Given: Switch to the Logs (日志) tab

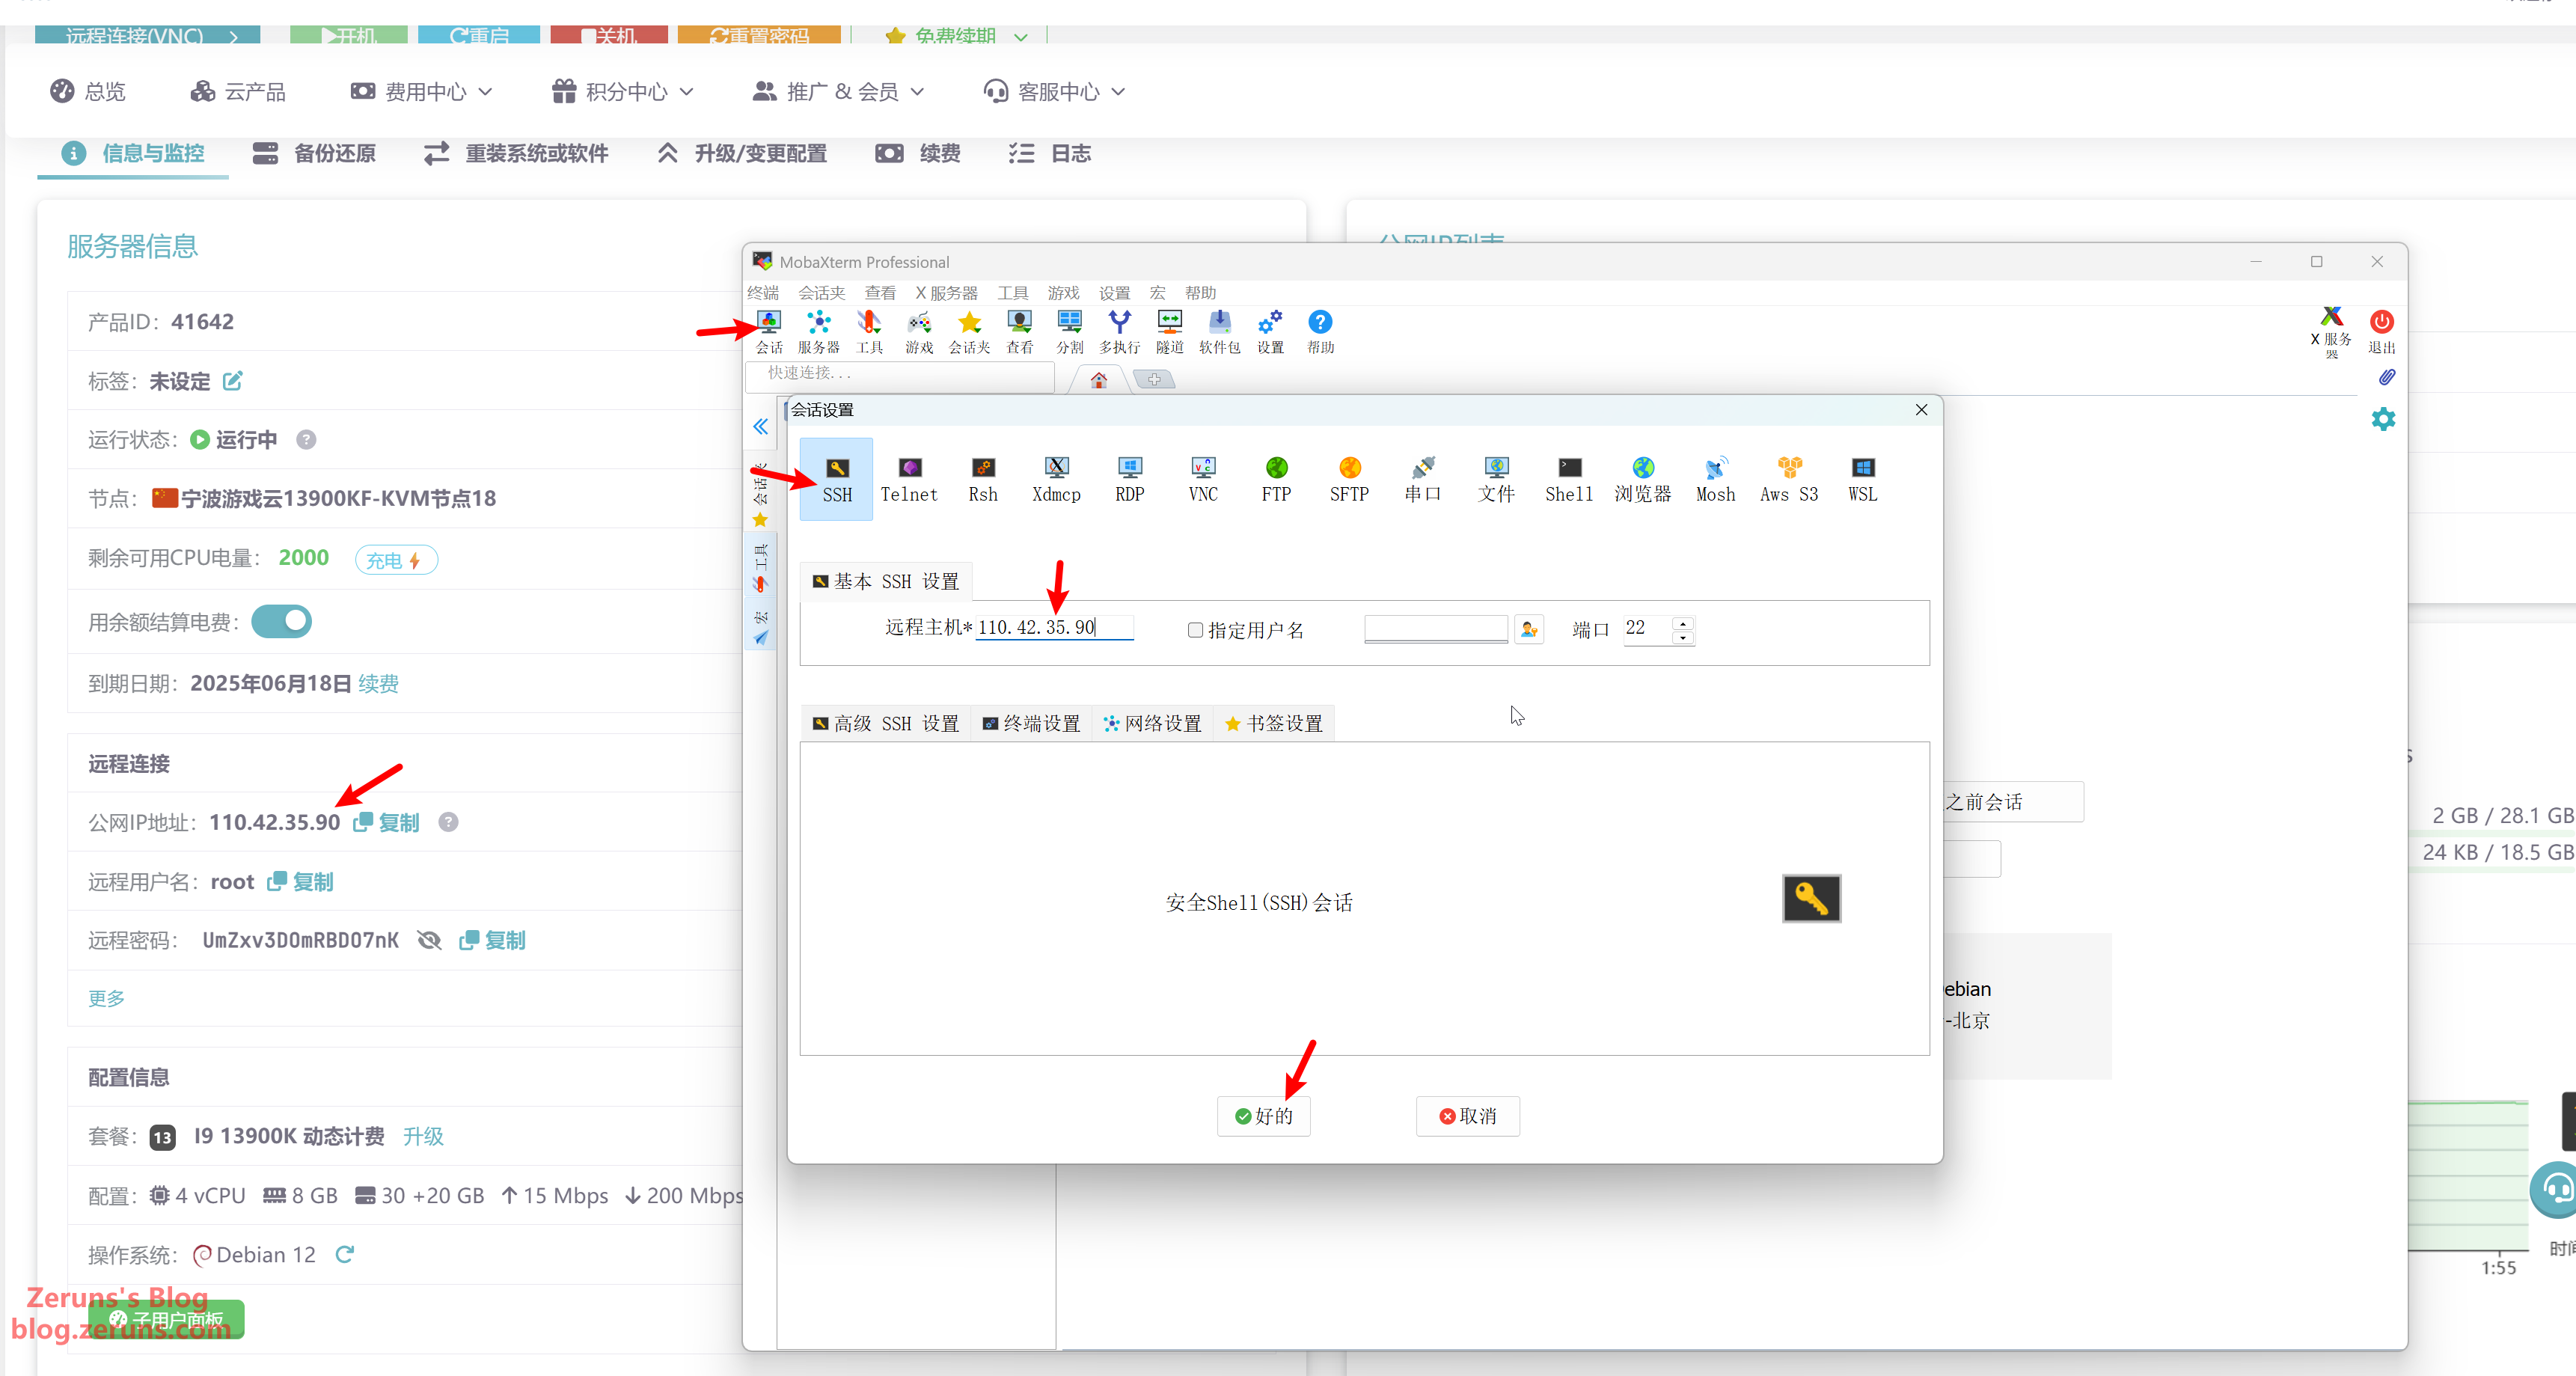Looking at the screenshot, I should (1050, 154).
